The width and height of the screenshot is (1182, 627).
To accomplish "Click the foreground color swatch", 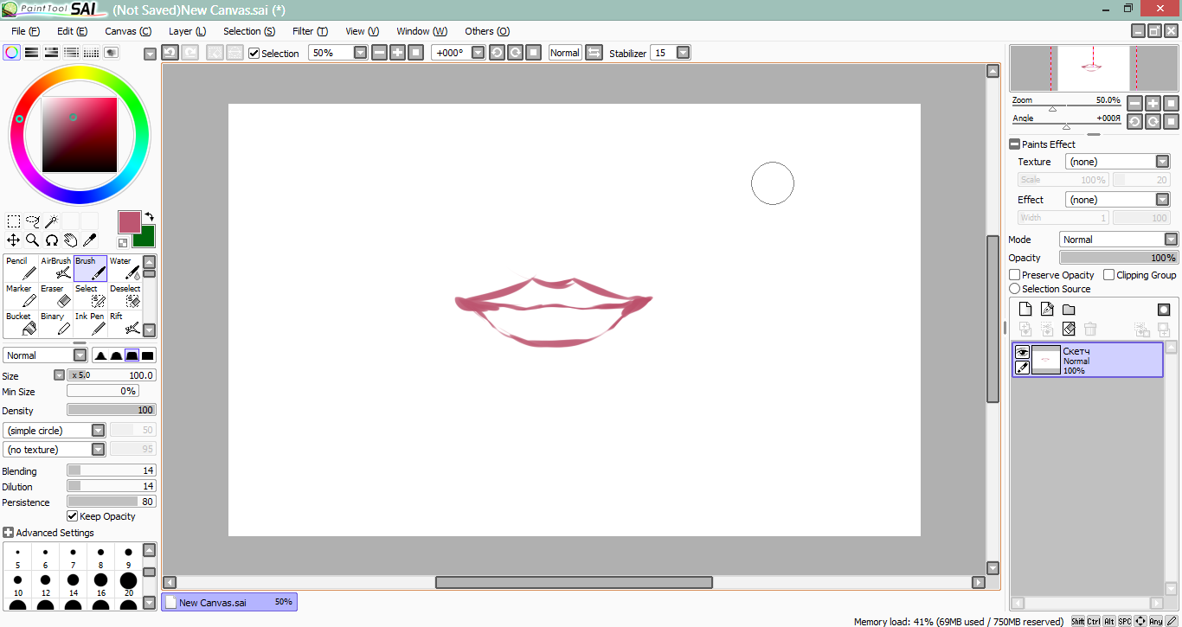I will pos(130,221).
